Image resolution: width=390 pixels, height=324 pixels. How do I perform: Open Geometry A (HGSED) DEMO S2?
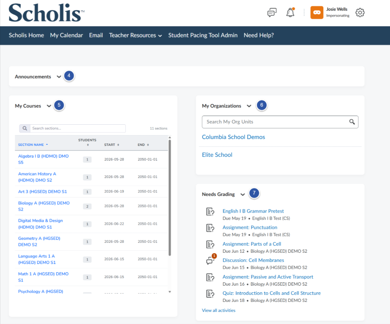pos(39,241)
